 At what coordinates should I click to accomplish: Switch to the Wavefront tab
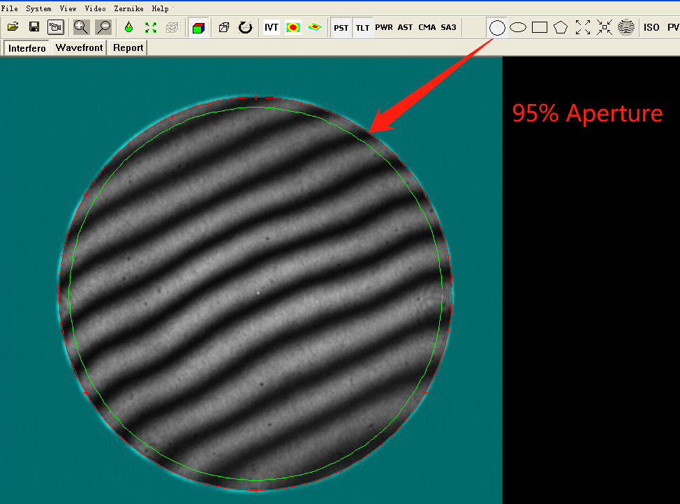point(79,47)
